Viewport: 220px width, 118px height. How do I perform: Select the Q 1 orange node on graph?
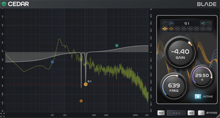point(86,84)
